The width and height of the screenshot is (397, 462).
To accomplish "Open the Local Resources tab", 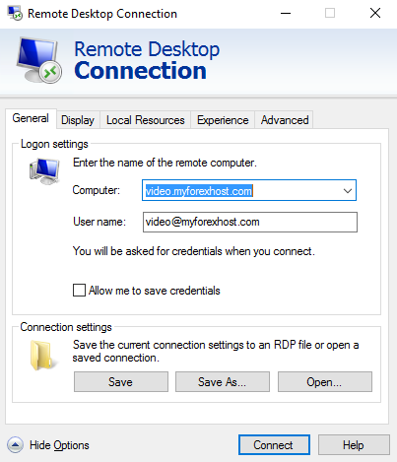I will (x=146, y=120).
